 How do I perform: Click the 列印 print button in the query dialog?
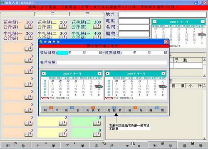[x=51, y=109]
